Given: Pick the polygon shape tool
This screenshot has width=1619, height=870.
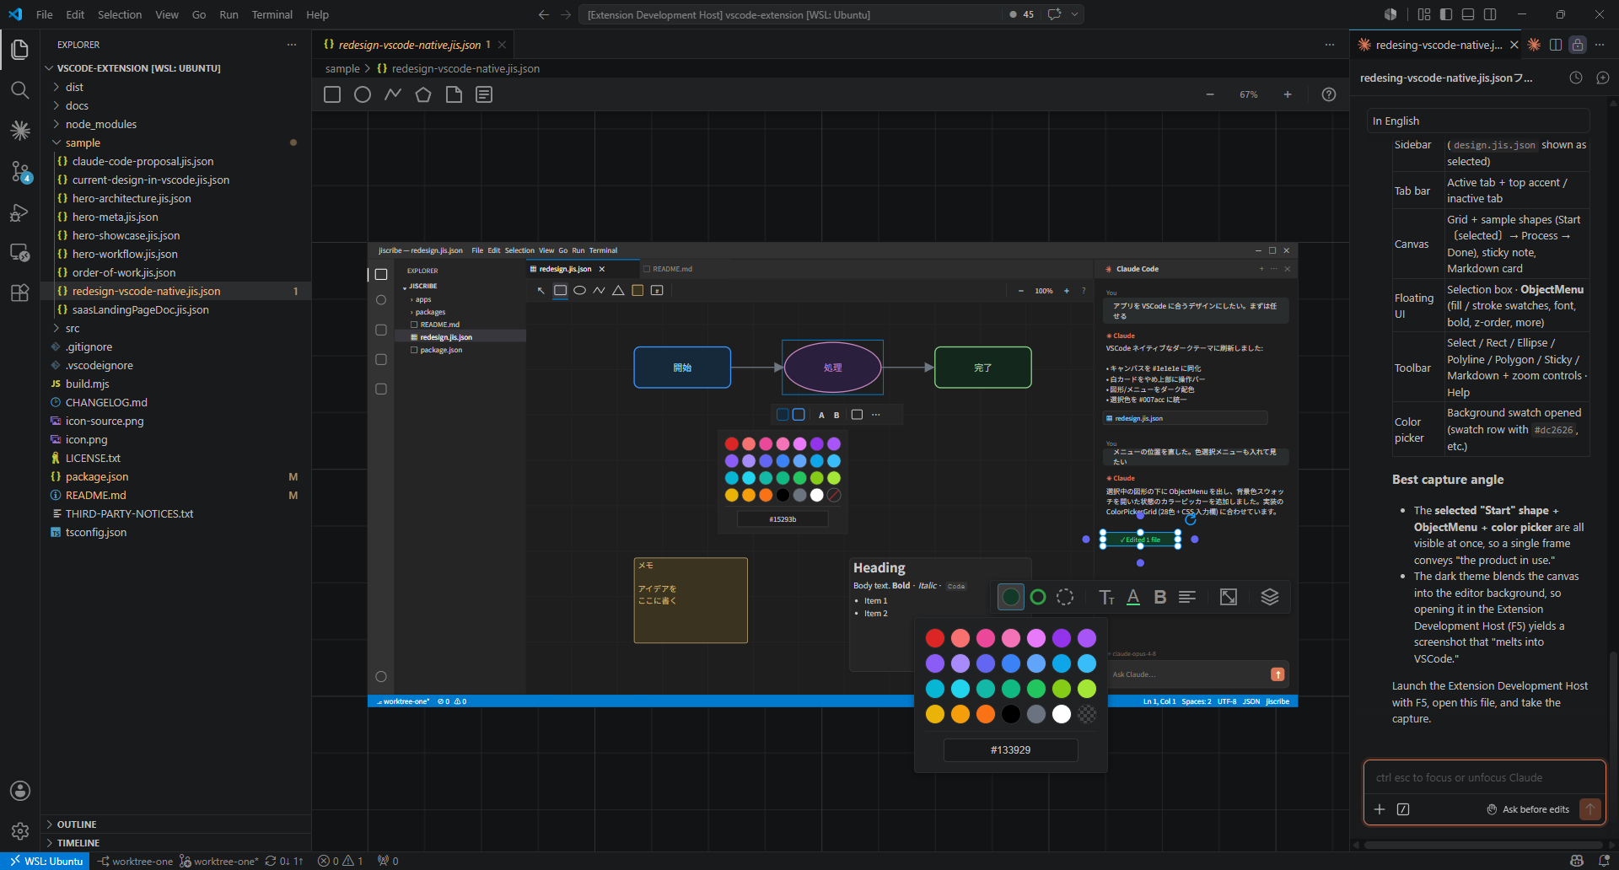Looking at the screenshot, I should (x=423, y=94).
